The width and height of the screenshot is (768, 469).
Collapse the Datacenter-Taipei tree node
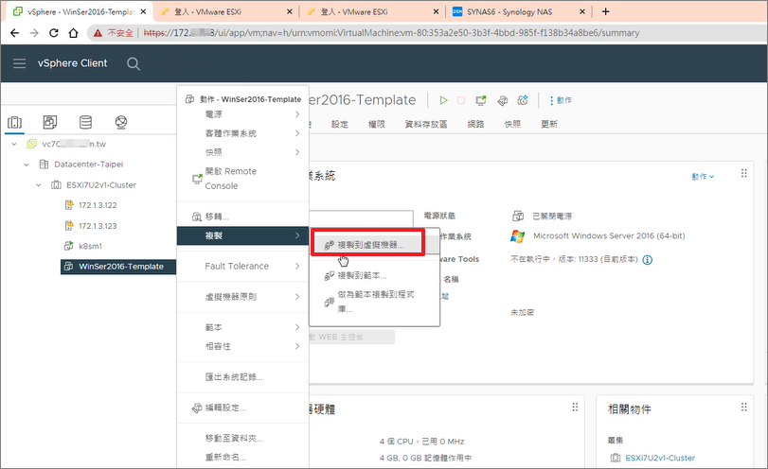27,165
